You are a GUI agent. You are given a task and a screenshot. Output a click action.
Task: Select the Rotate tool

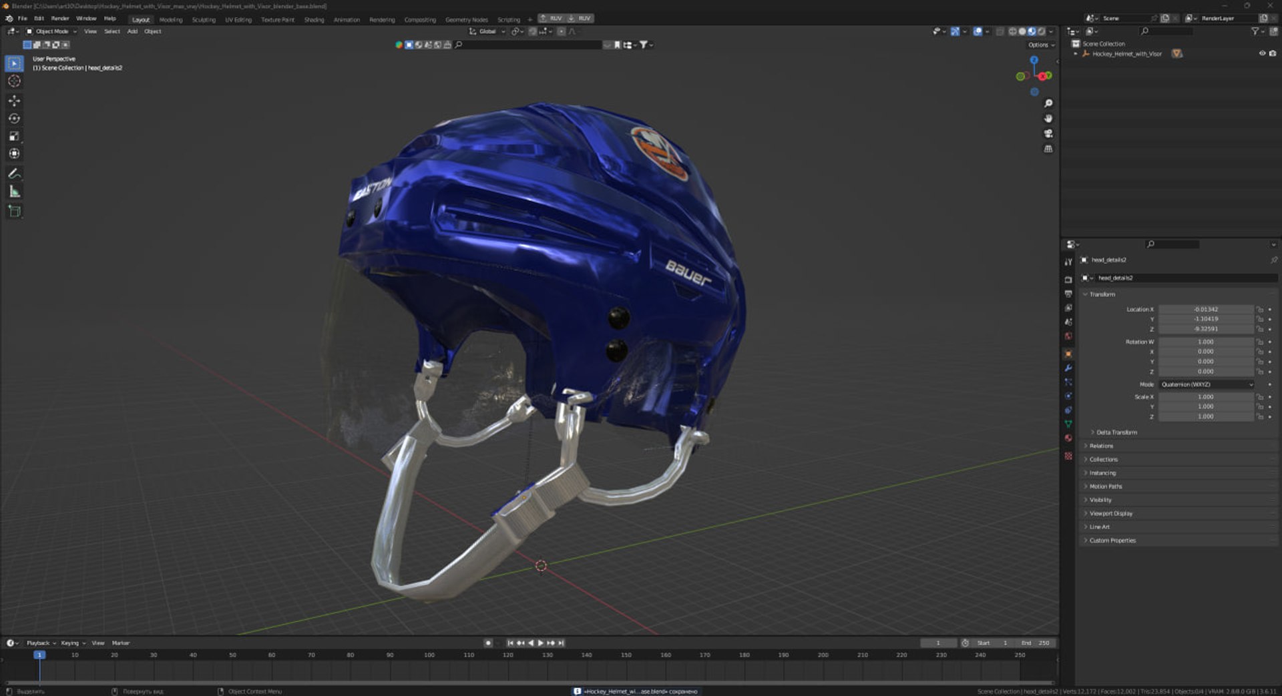(x=14, y=119)
